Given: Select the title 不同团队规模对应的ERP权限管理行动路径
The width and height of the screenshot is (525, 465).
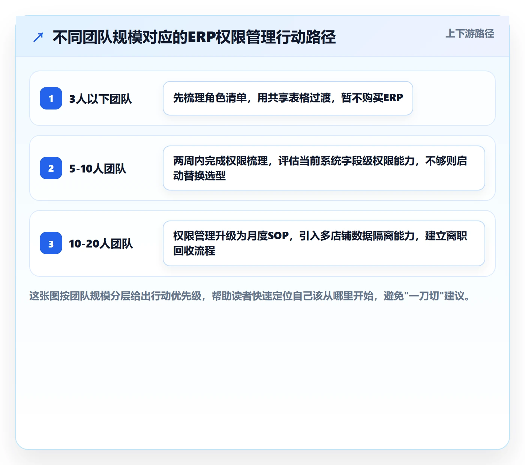Looking at the screenshot, I should (x=194, y=37).
